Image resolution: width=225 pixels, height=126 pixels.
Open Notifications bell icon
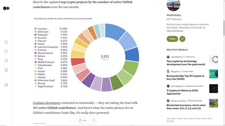click(x=6, y=51)
